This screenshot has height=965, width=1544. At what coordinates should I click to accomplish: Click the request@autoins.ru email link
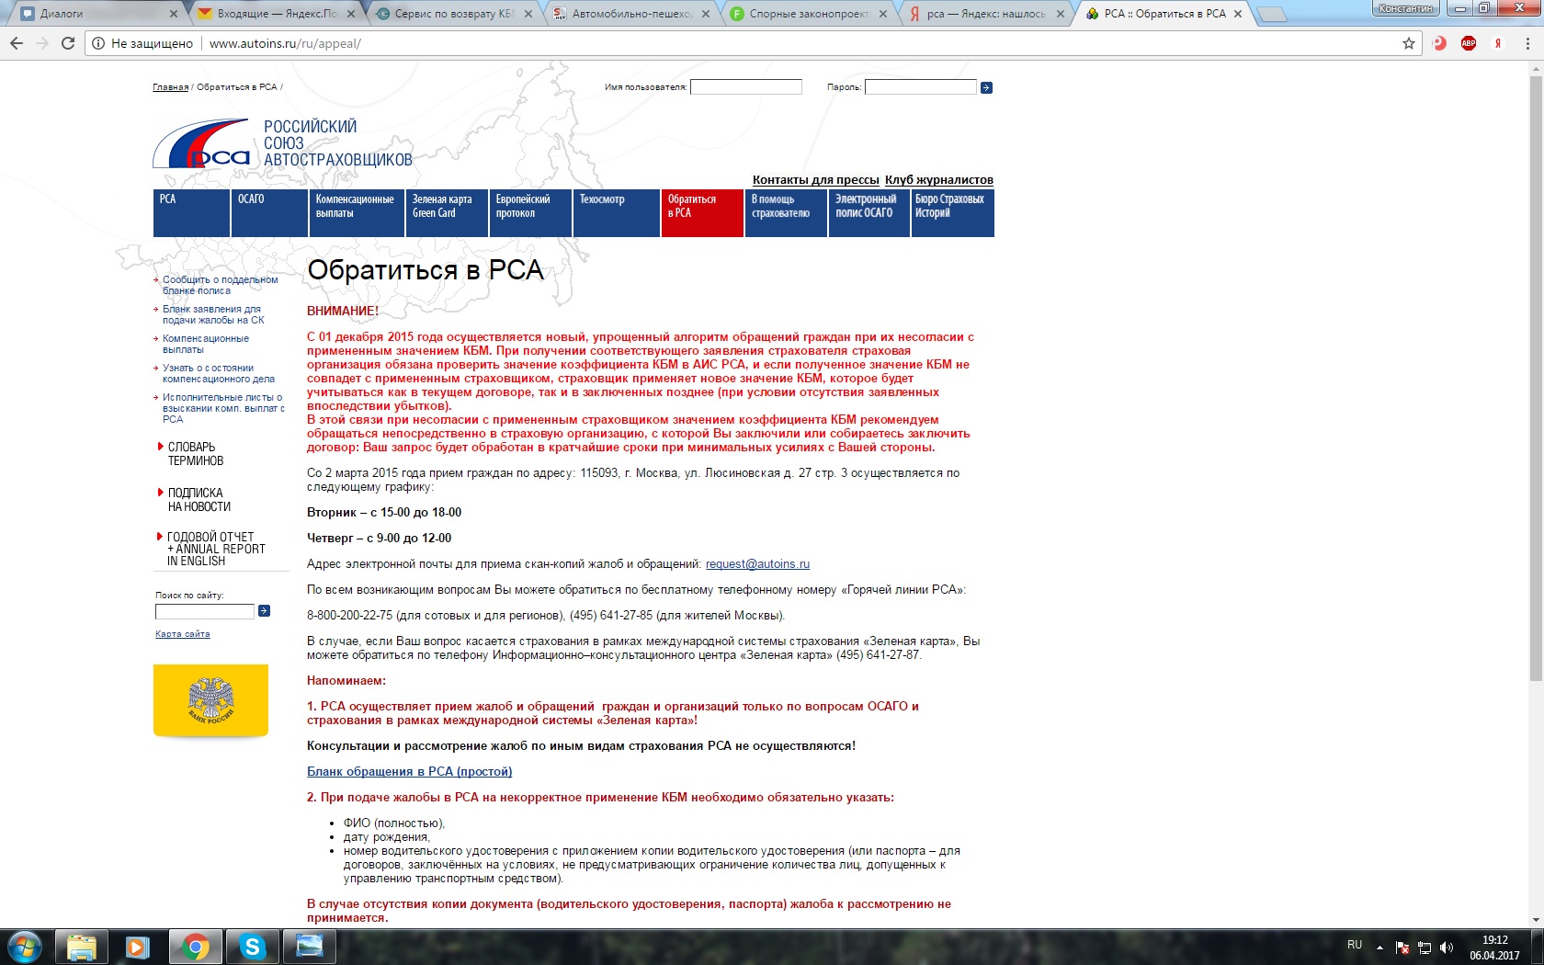(x=757, y=564)
